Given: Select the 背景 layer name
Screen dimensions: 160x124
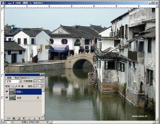Looking at the screenshot, I should pos(19,98).
